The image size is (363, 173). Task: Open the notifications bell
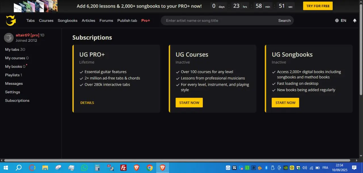(354, 20)
